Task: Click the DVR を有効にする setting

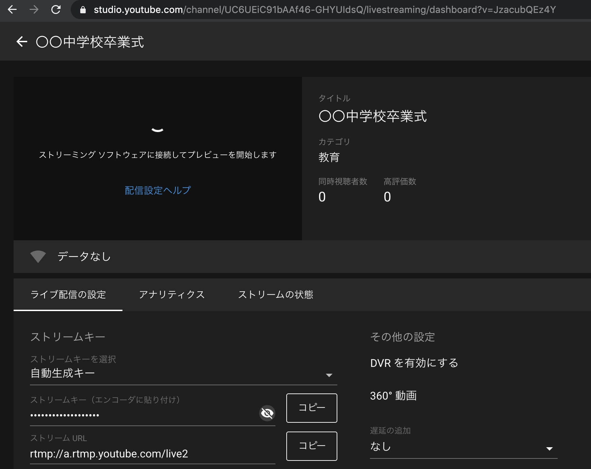Action: [414, 363]
